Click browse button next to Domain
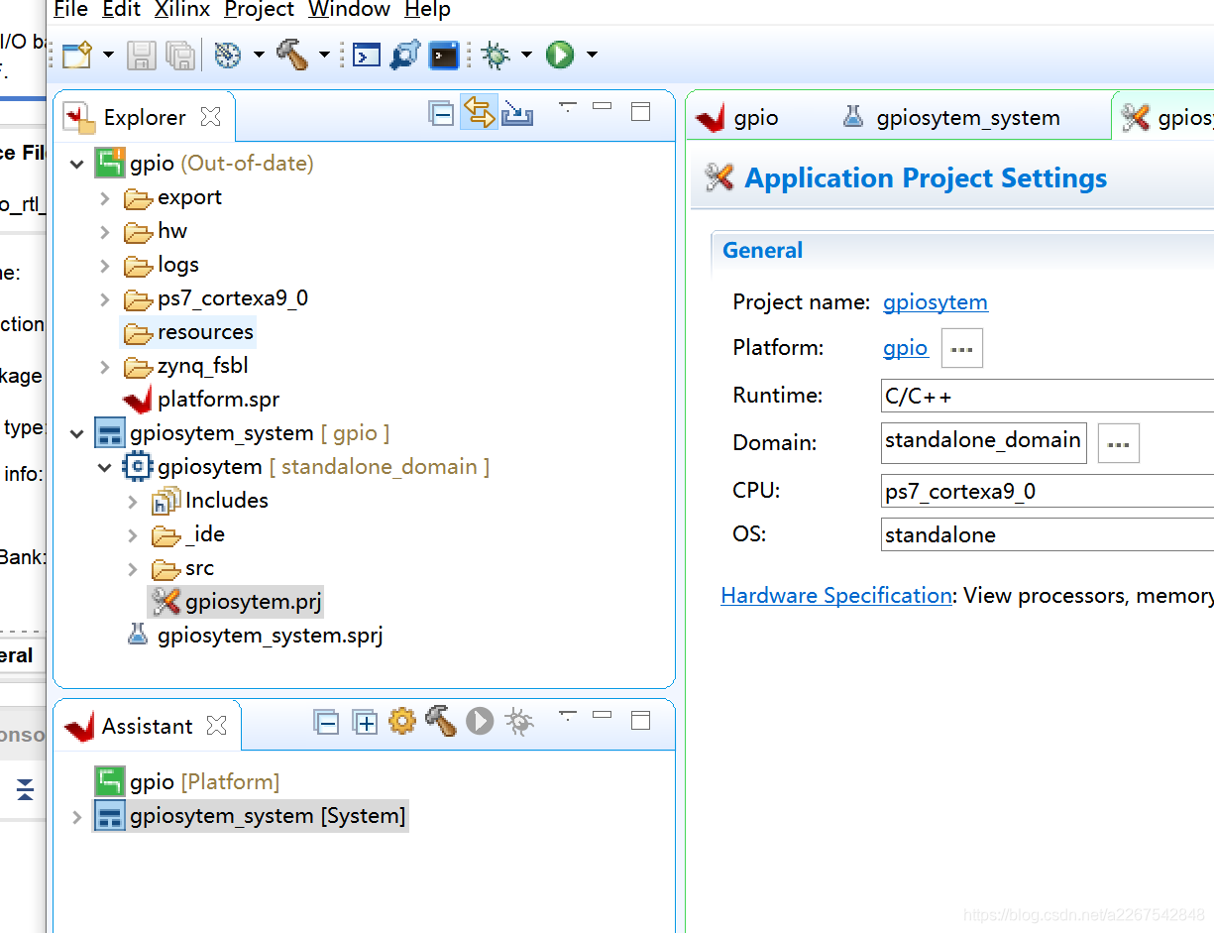Image resolution: width=1214 pixels, height=933 pixels. 1118,443
